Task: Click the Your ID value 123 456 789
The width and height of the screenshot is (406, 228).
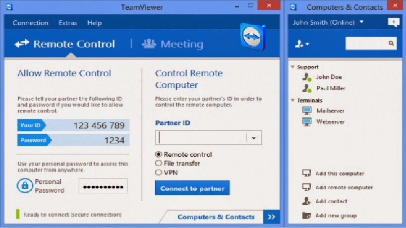Action: (x=99, y=125)
